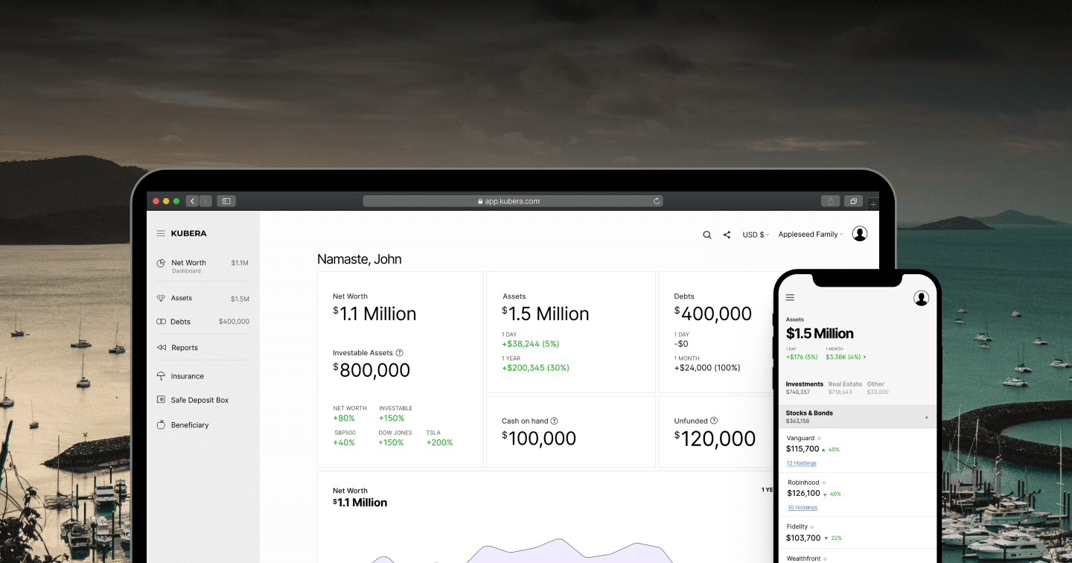The width and height of the screenshot is (1072, 563).
Task: Click the Safari share toolbar icon
Action: [x=831, y=201]
